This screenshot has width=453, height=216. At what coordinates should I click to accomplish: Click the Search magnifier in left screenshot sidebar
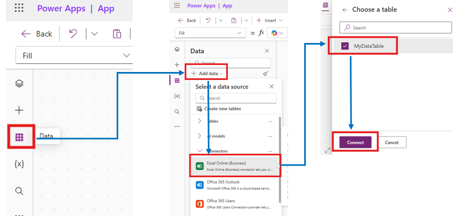pyautogui.click(x=19, y=191)
